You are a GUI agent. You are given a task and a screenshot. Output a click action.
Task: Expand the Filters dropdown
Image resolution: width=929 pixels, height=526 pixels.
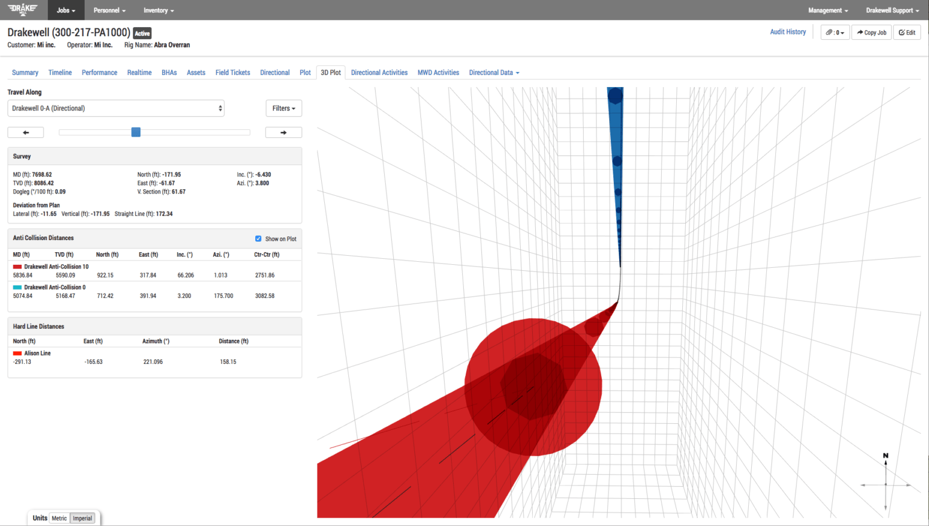pyautogui.click(x=284, y=108)
